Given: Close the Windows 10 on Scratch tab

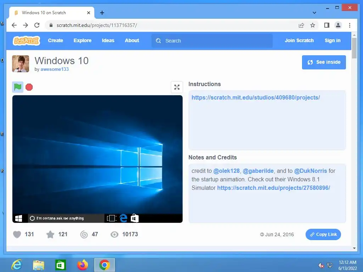Looking at the screenshot, I should point(88,13).
